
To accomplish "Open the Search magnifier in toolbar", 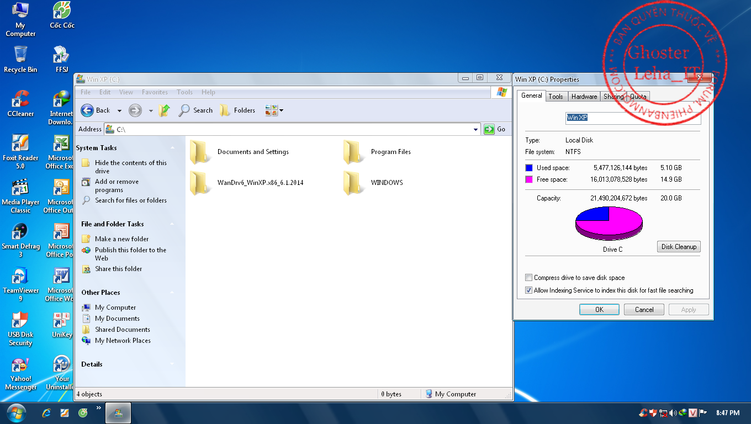I will 184,110.
